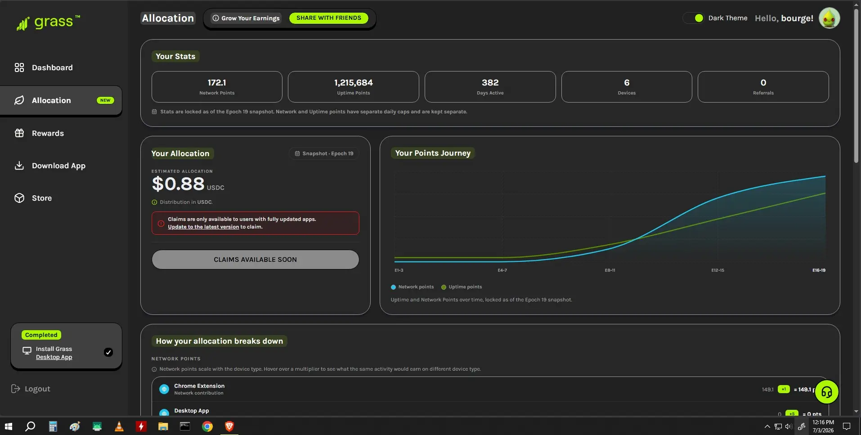This screenshot has width=861, height=435.
Task: Click the info icon next to Distribution in USDC
Action: 154,202
